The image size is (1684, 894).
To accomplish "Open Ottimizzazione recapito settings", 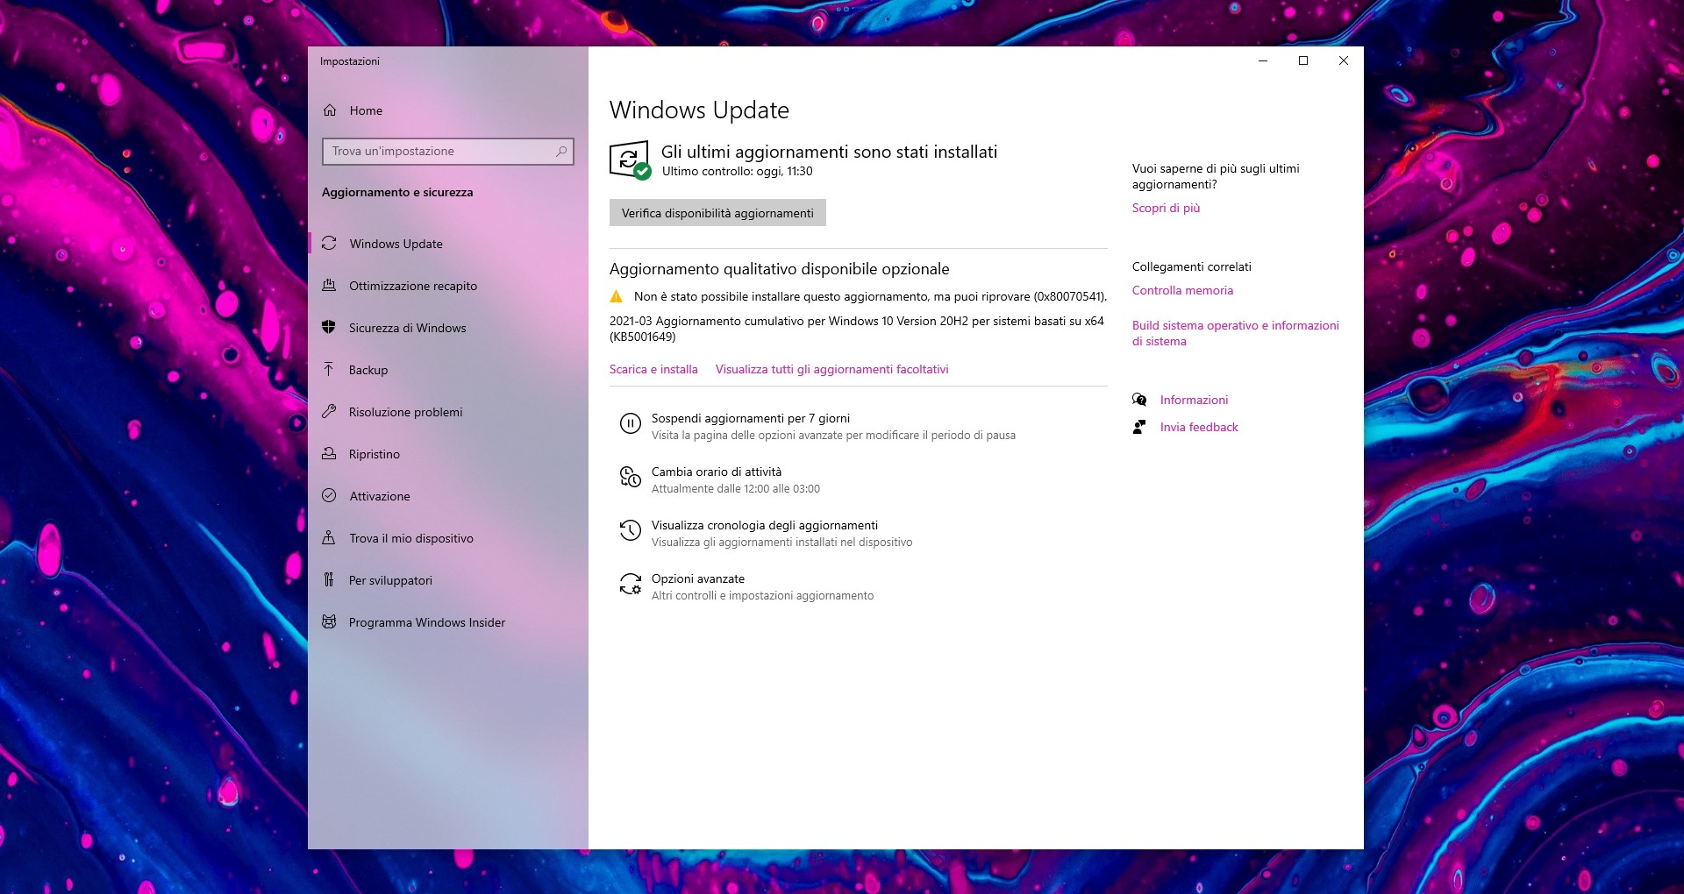I will pyautogui.click(x=448, y=286).
